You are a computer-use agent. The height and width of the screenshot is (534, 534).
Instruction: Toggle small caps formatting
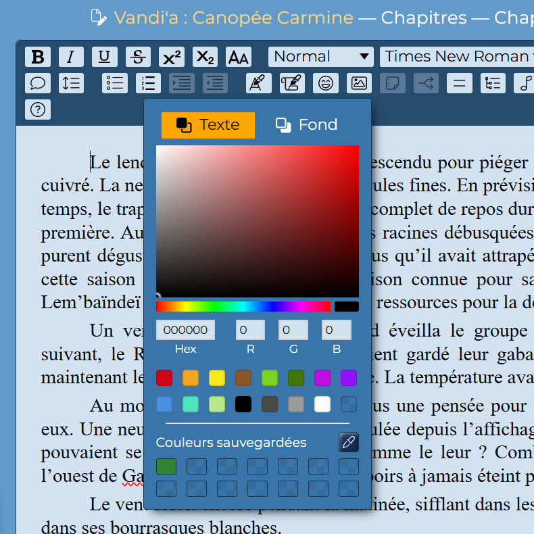[239, 57]
